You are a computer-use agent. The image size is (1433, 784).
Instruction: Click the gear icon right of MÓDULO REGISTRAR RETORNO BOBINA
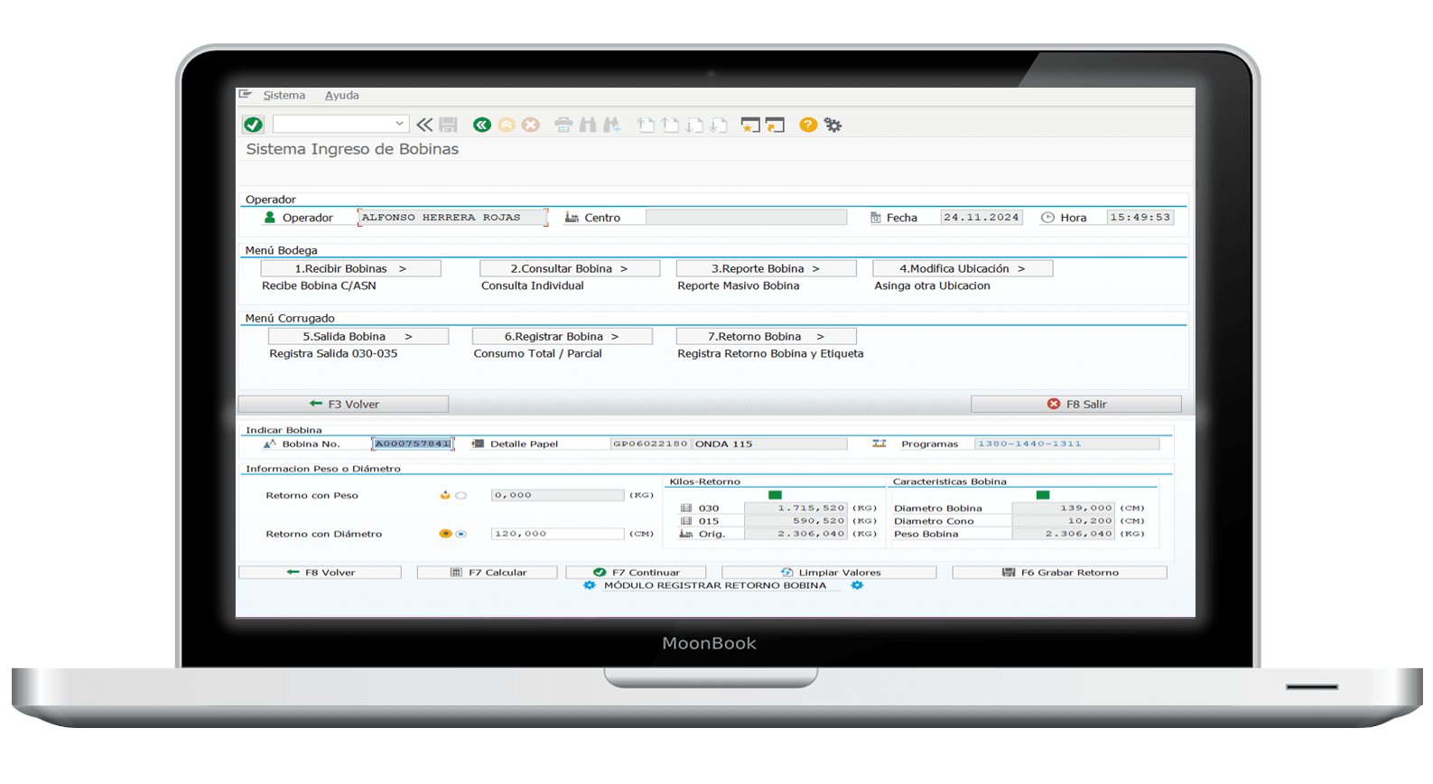tap(857, 585)
